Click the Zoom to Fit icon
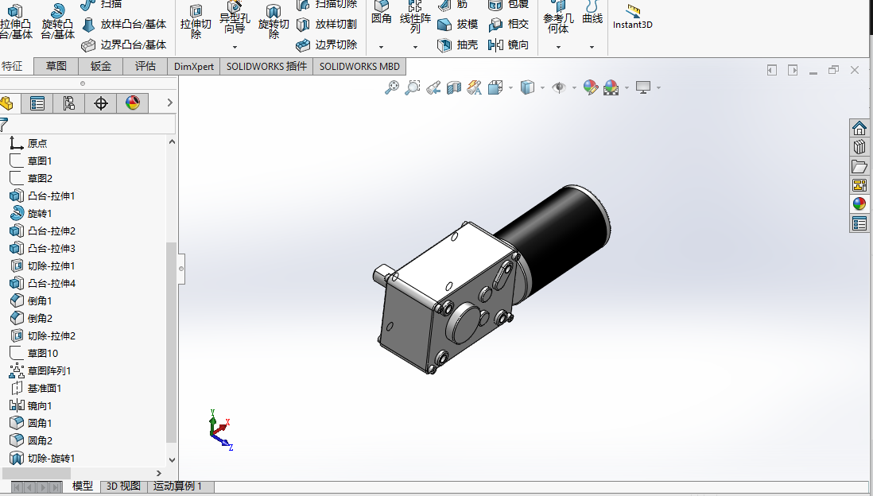 (x=392, y=87)
